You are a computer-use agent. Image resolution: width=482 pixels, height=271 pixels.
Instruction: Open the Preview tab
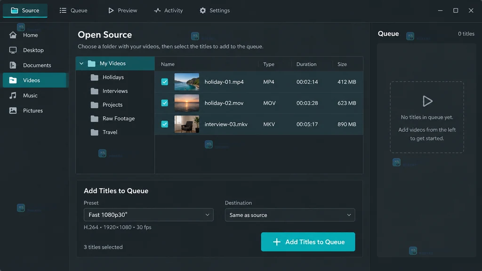click(122, 10)
